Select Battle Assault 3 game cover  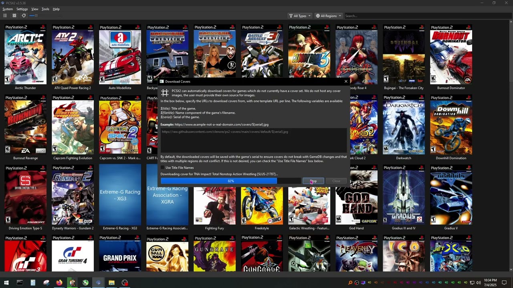point(262,51)
